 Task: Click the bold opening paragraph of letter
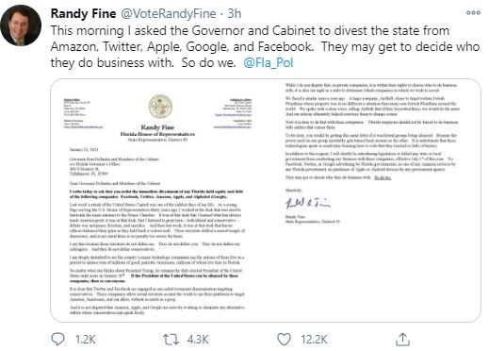pyautogui.click(x=156, y=193)
